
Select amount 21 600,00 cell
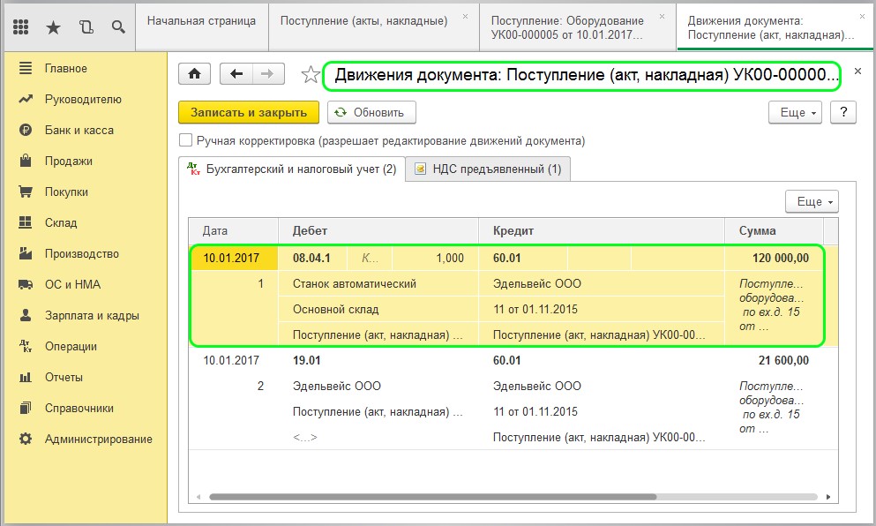pyautogui.click(x=774, y=361)
